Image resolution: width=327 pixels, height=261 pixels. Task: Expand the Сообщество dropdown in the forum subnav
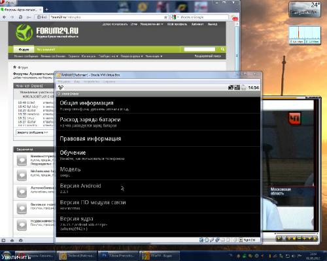tap(108, 56)
